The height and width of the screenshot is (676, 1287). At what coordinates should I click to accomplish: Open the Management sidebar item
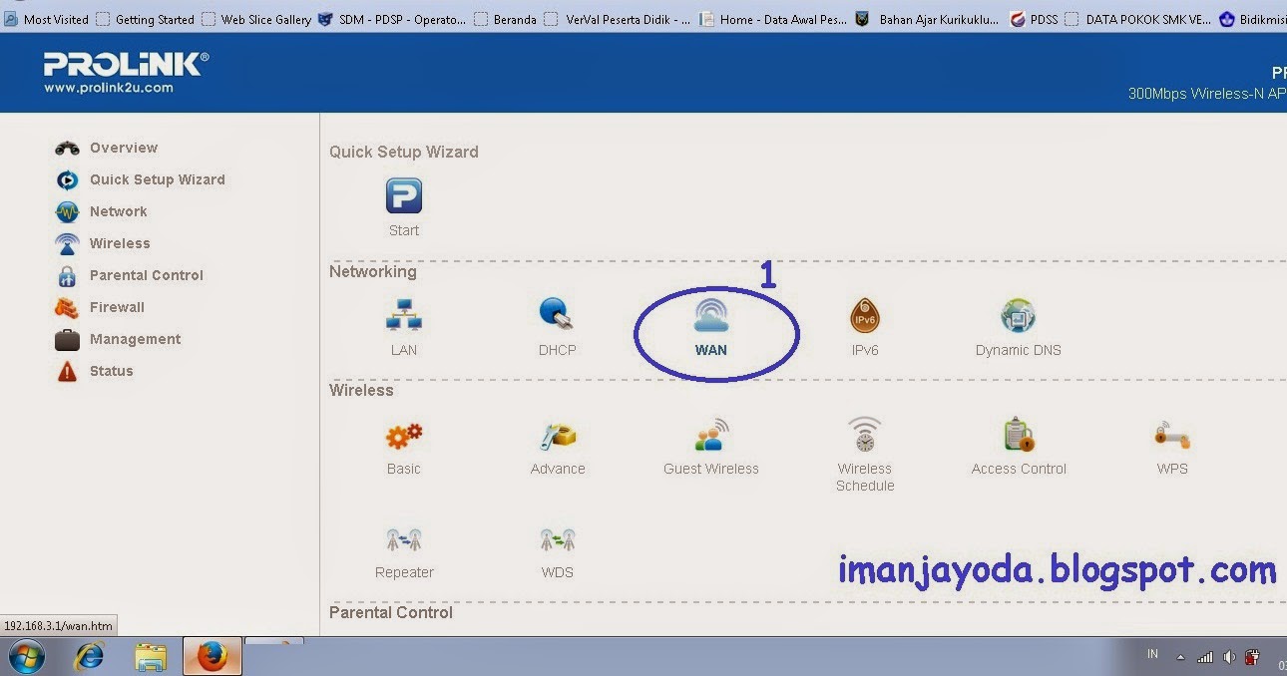click(135, 339)
